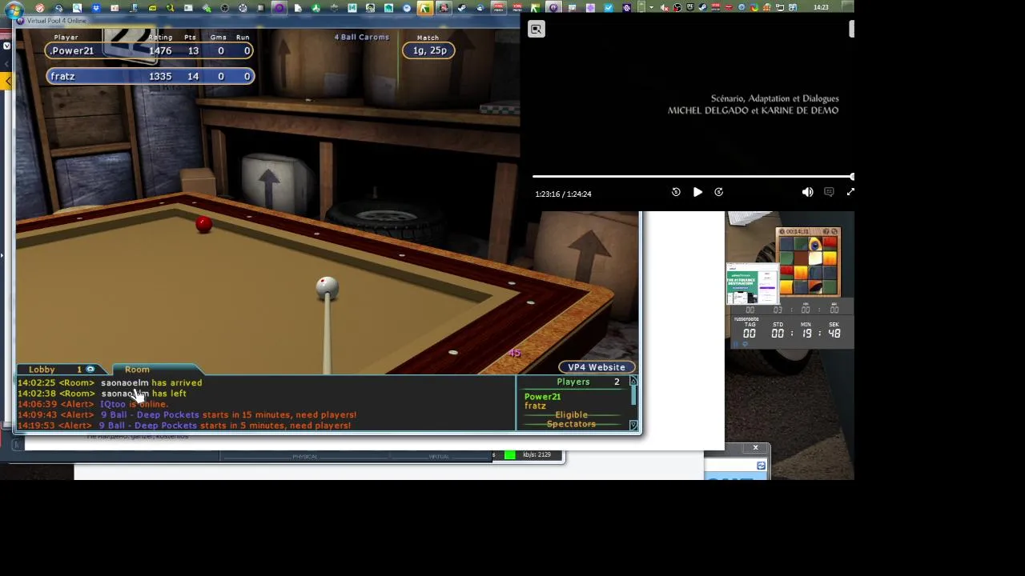Skip forward in the video player

[x=718, y=192]
